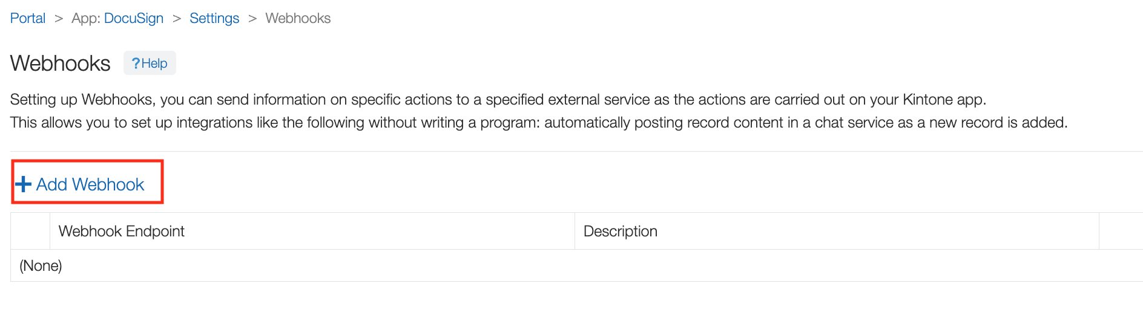Click the Add Webhook link text
Image resolution: width=1143 pixels, height=318 pixels.
click(90, 184)
